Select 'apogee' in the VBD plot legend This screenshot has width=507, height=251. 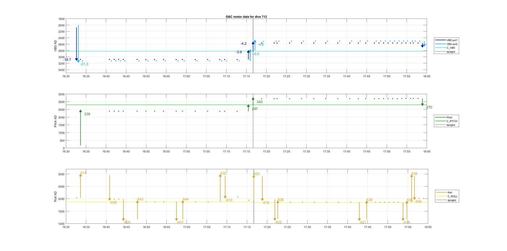pos(447,51)
